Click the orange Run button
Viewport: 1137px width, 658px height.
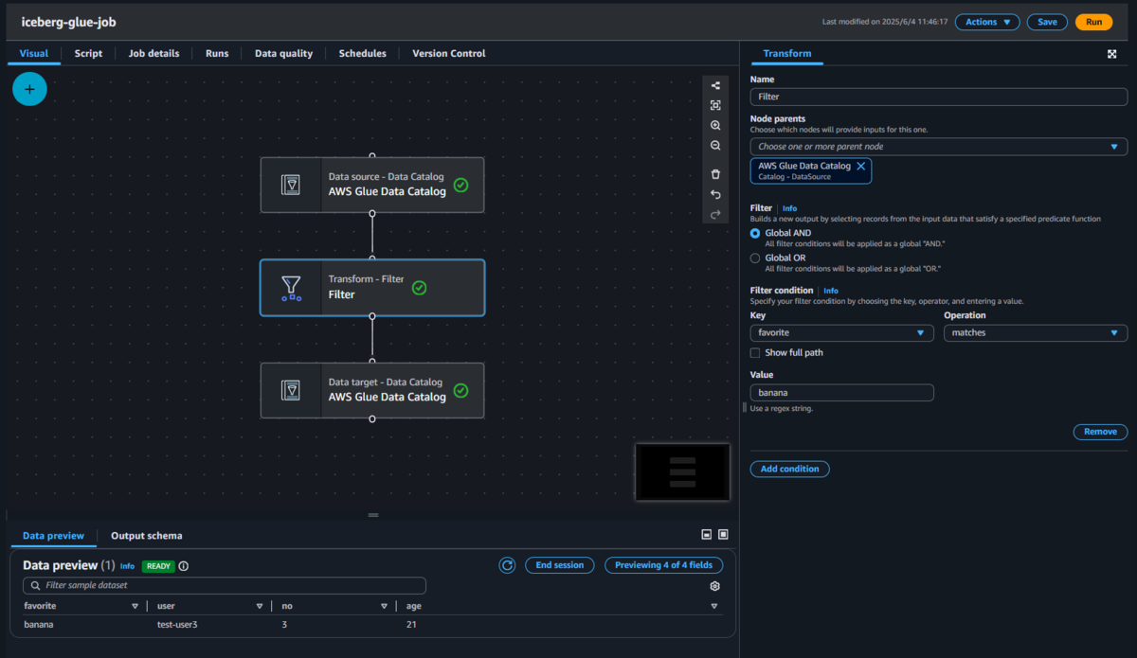(x=1093, y=22)
